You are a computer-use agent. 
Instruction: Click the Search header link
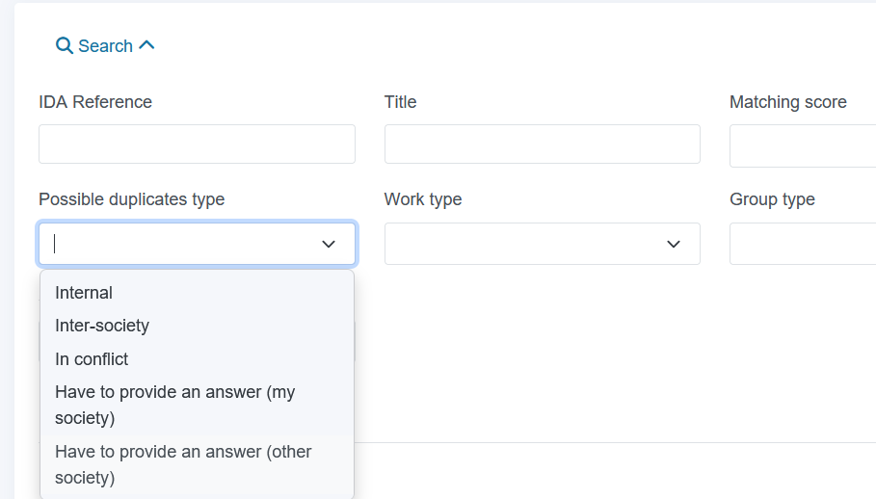coord(105,46)
